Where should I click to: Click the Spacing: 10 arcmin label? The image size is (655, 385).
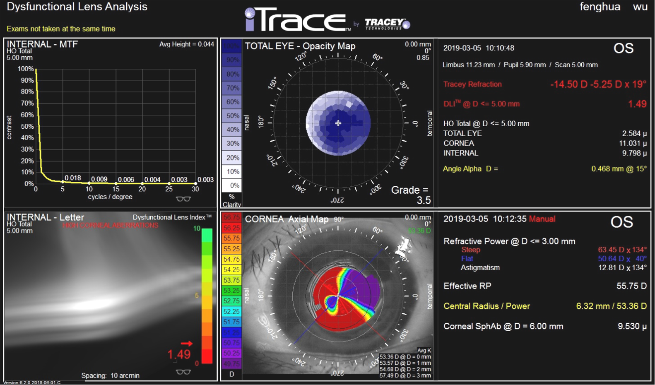(110, 376)
